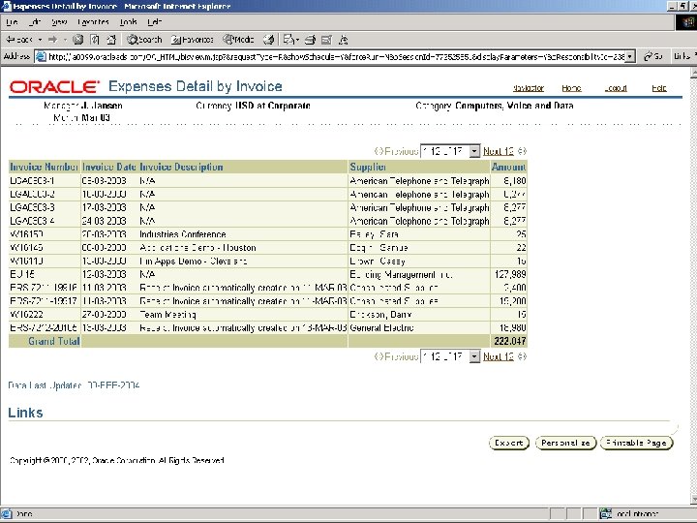Select the W16222 invoice number cell
This screenshot has width=697, height=523.
[45, 315]
